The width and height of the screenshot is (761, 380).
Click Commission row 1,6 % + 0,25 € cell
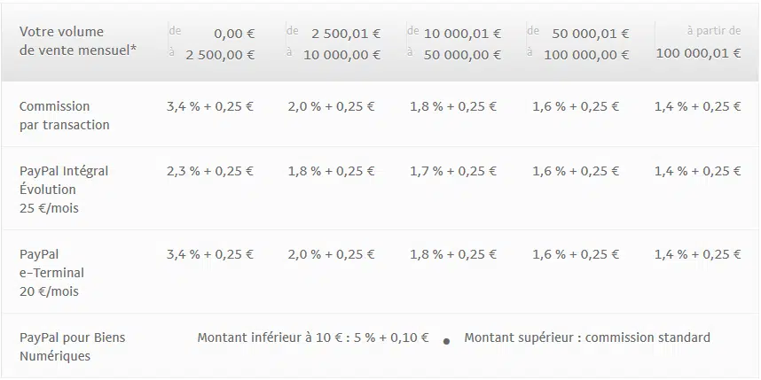tap(576, 106)
